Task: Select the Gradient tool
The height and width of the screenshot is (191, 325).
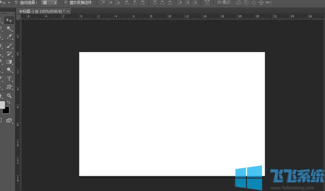Action: (9, 62)
